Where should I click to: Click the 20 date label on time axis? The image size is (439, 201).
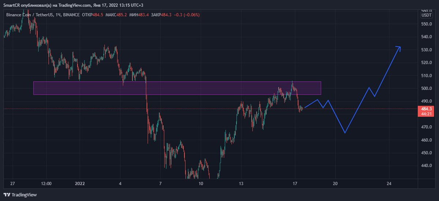coord(335,183)
